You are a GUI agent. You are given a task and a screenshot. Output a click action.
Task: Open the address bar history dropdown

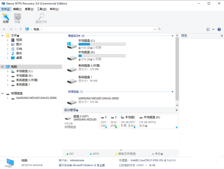point(155,29)
